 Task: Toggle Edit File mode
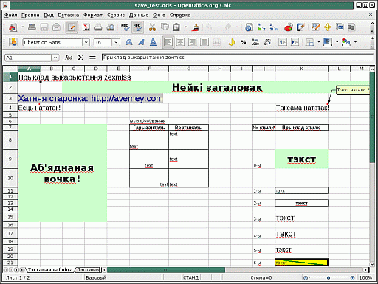pos(72,27)
